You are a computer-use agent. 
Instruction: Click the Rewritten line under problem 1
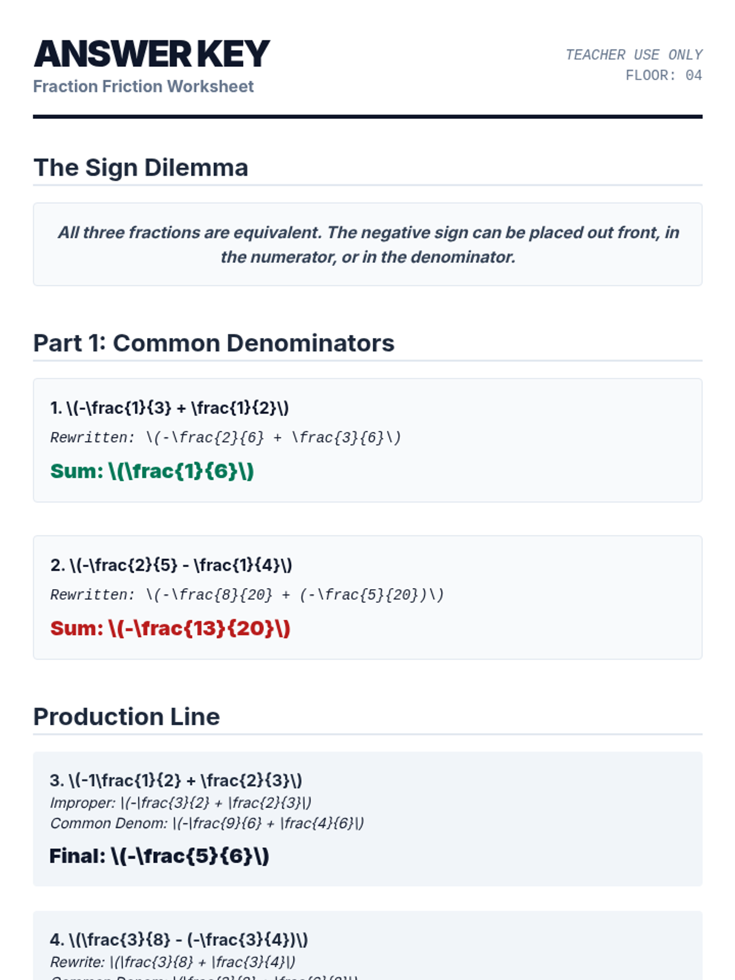(225, 437)
